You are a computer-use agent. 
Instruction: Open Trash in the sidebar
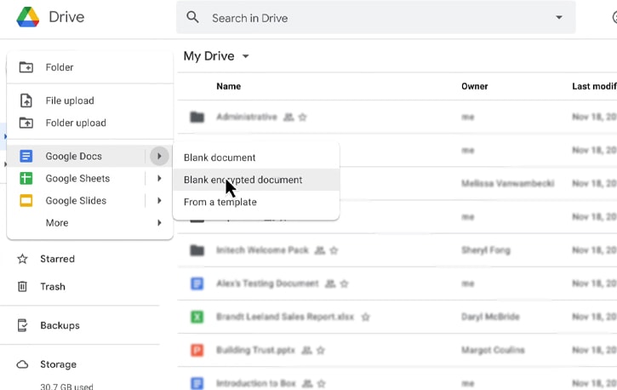coord(52,287)
